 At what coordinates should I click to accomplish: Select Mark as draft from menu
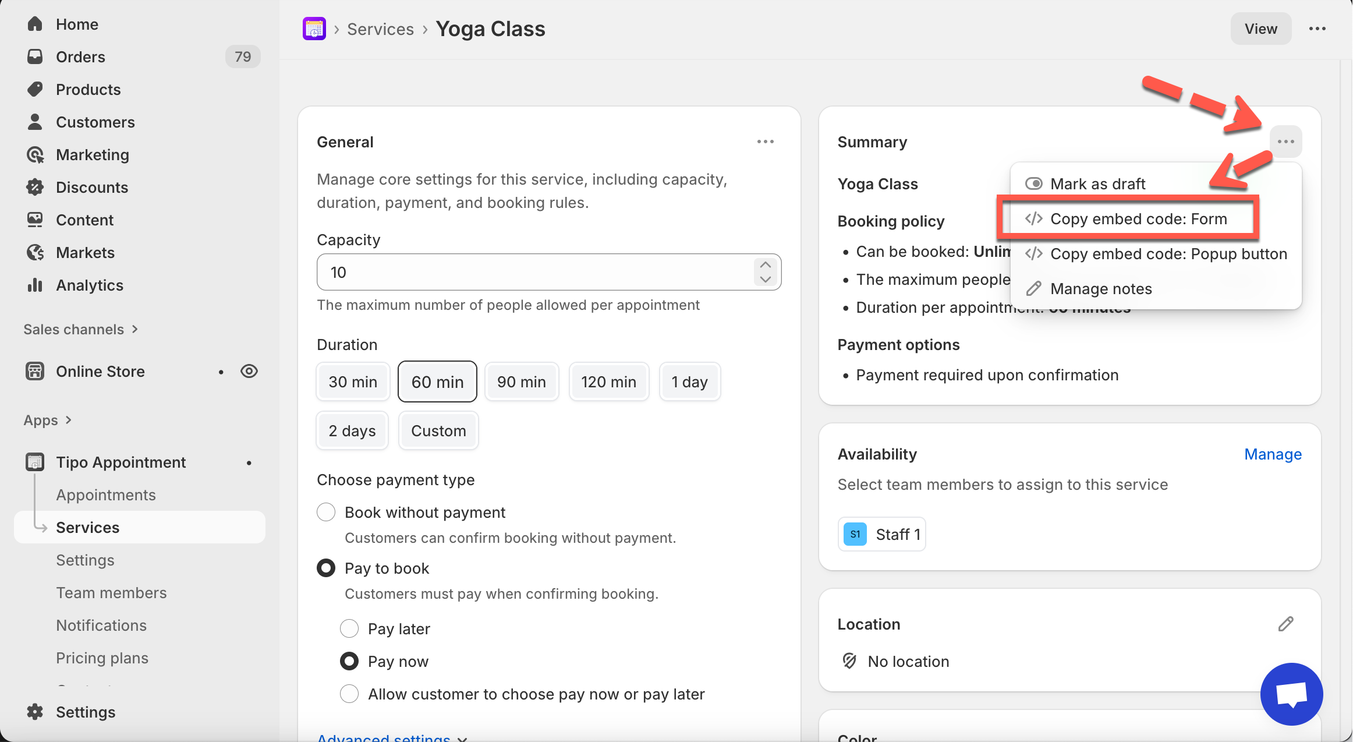click(1097, 184)
